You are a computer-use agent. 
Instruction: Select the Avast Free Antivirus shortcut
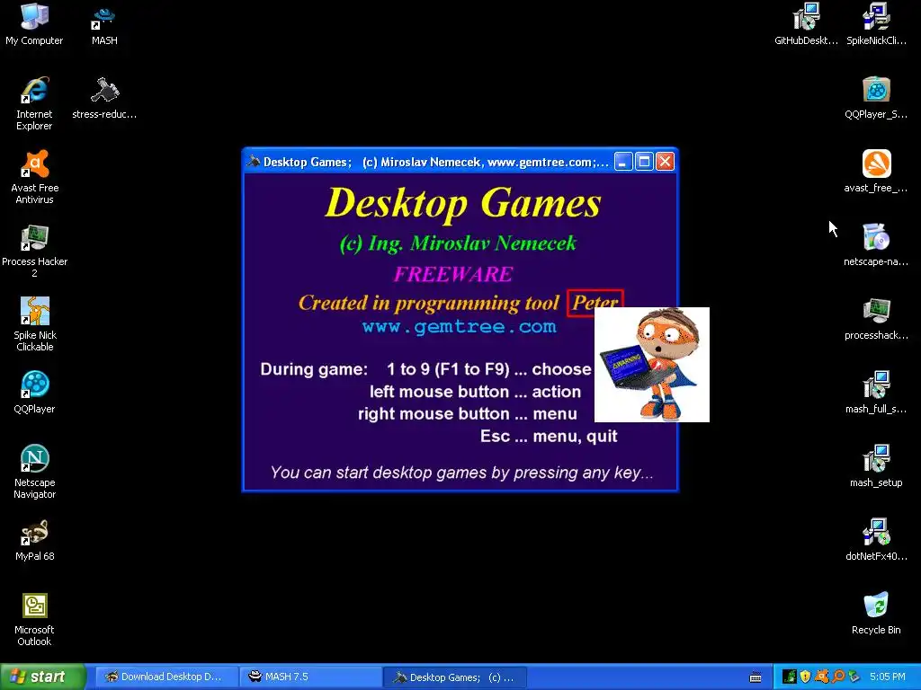(x=35, y=177)
